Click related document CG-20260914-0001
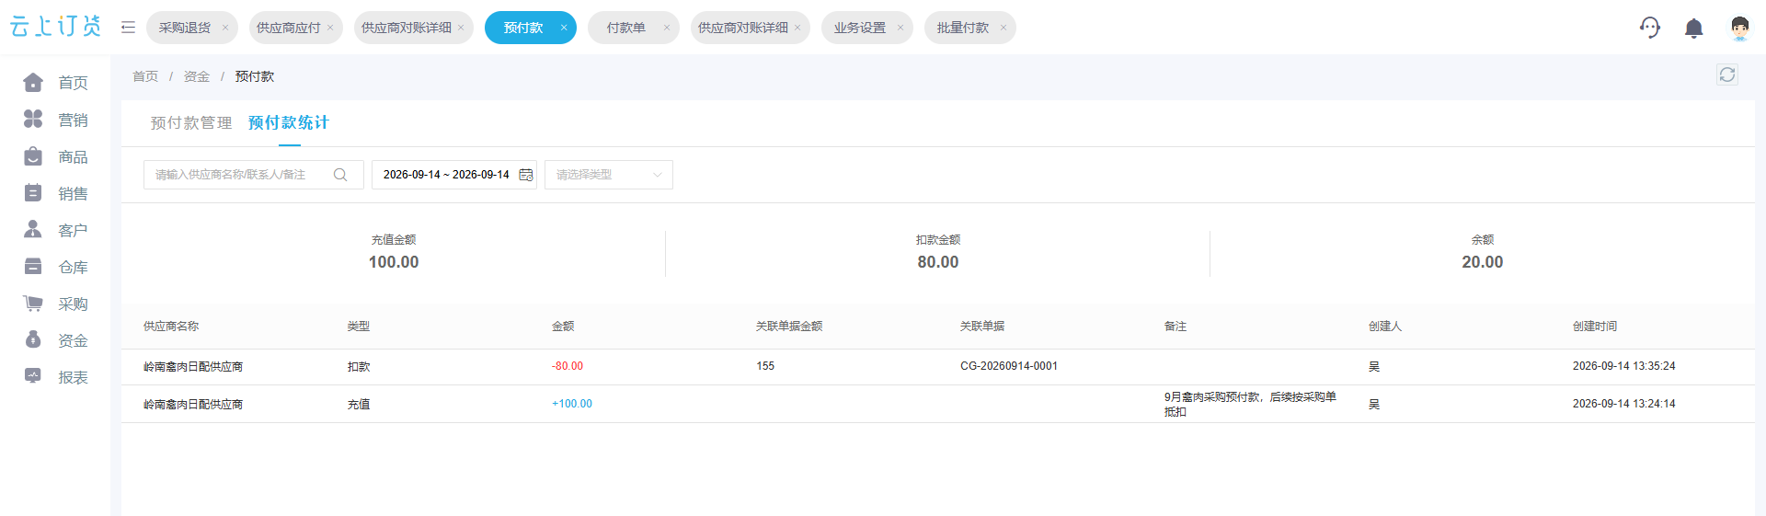1766x516 pixels. [x=1009, y=366]
